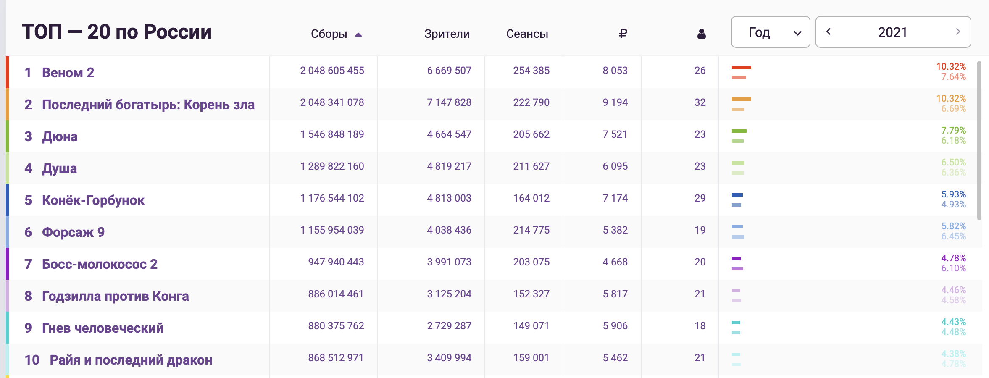This screenshot has height=378, width=989.
Task: Switch sorting to the Сеансы column
Action: tap(528, 34)
